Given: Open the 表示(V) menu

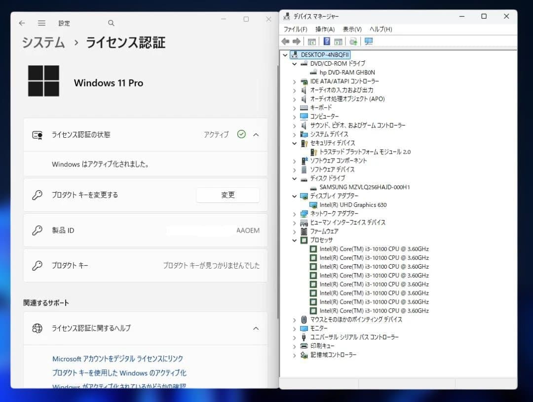Looking at the screenshot, I should coord(352,29).
